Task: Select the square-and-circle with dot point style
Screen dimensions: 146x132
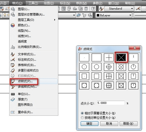Action: click(84, 86)
